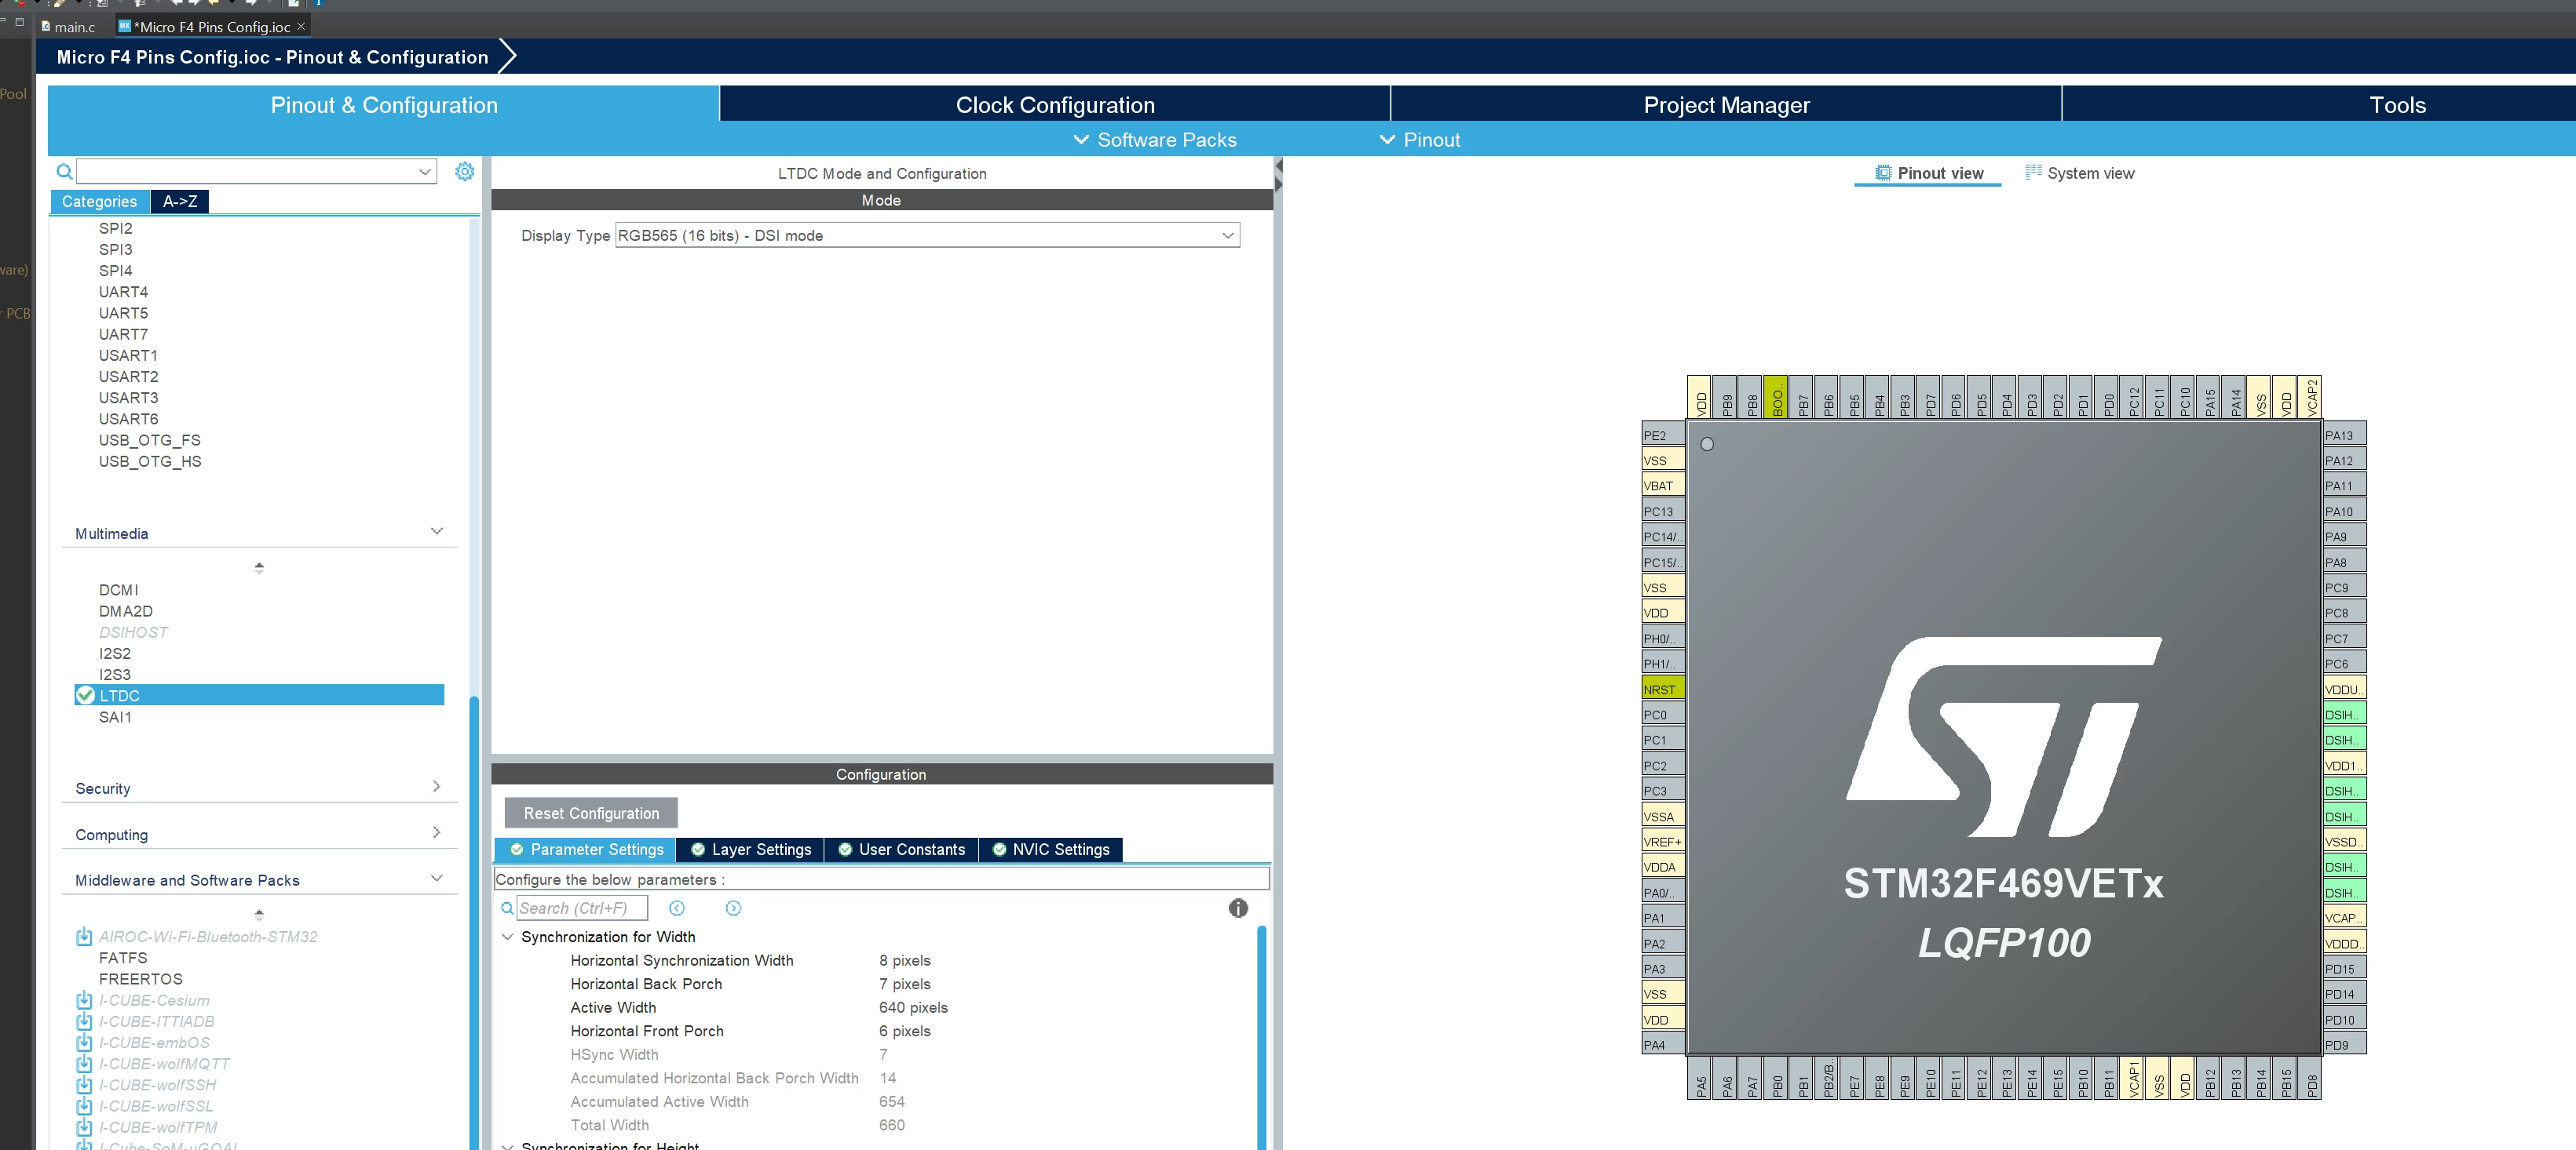Click download icon next to AIROC-Wi-Fi-Bluetooth-STM32

[84, 936]
